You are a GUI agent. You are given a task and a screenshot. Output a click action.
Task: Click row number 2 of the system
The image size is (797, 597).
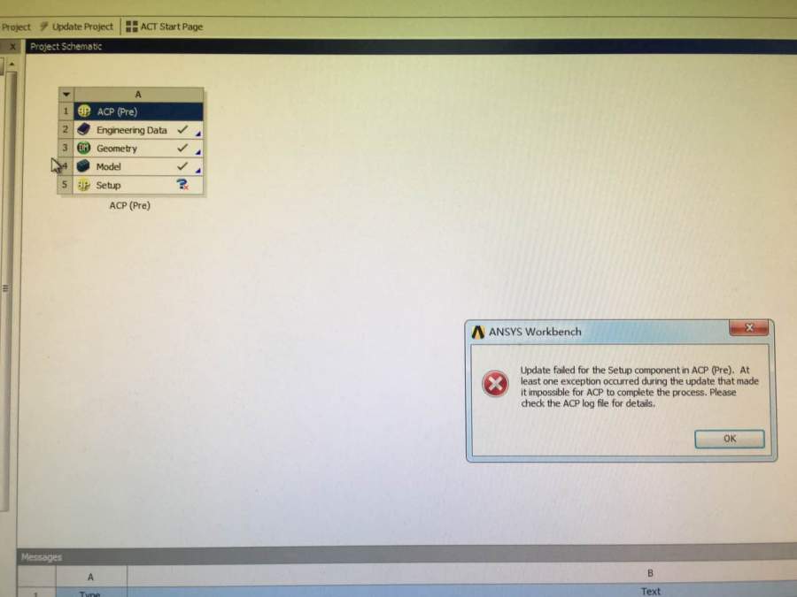[x=66, y=129]
